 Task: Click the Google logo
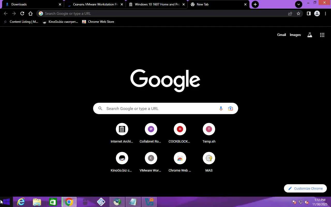point(165,80)
